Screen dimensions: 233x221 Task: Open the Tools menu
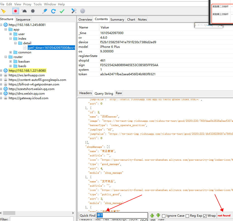click(x=38, y=4)
